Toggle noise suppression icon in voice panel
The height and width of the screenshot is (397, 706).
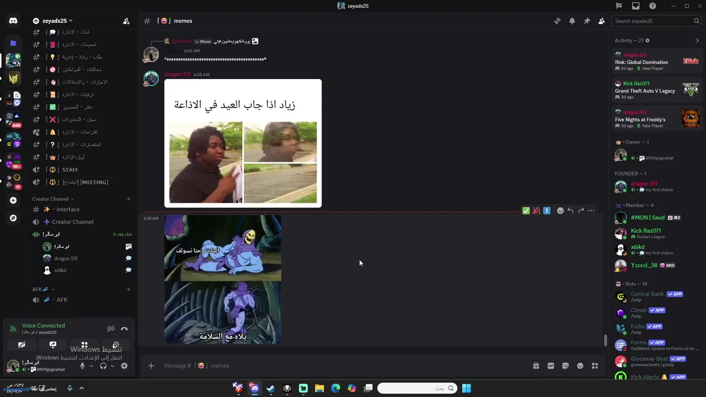[111, 329]
